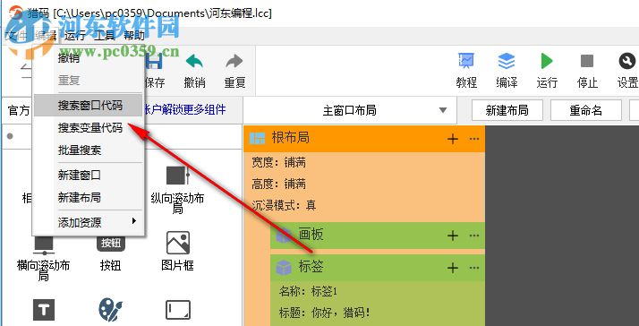Image resolution: width=639 pixels, height=326 pixels.
Task: Choose 新建窗口 menu entry
Action: click(x=89, y=176)
